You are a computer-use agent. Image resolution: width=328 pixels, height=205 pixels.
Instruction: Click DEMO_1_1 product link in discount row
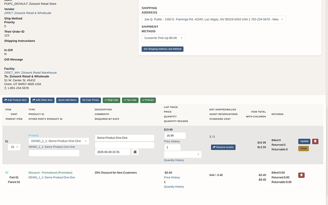pos(52,177)
